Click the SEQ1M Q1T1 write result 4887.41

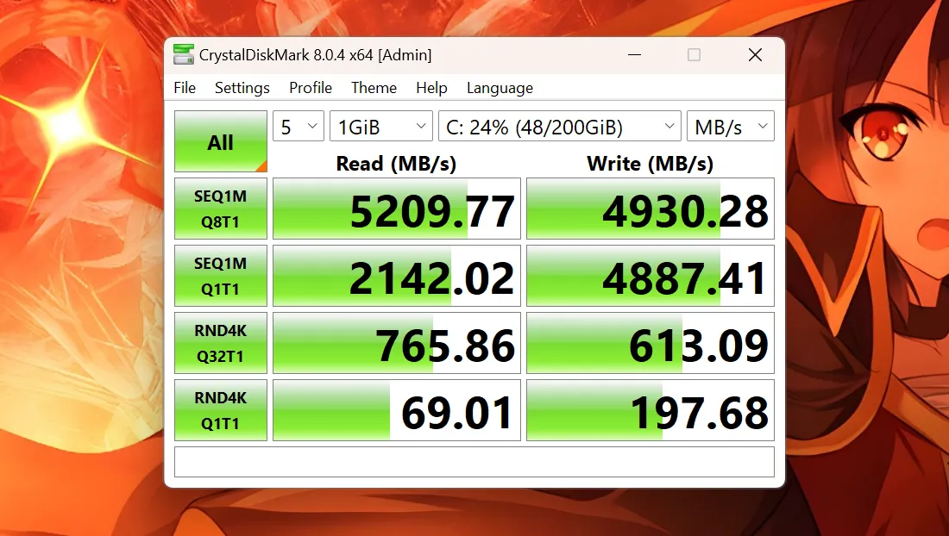coord(650,276)
